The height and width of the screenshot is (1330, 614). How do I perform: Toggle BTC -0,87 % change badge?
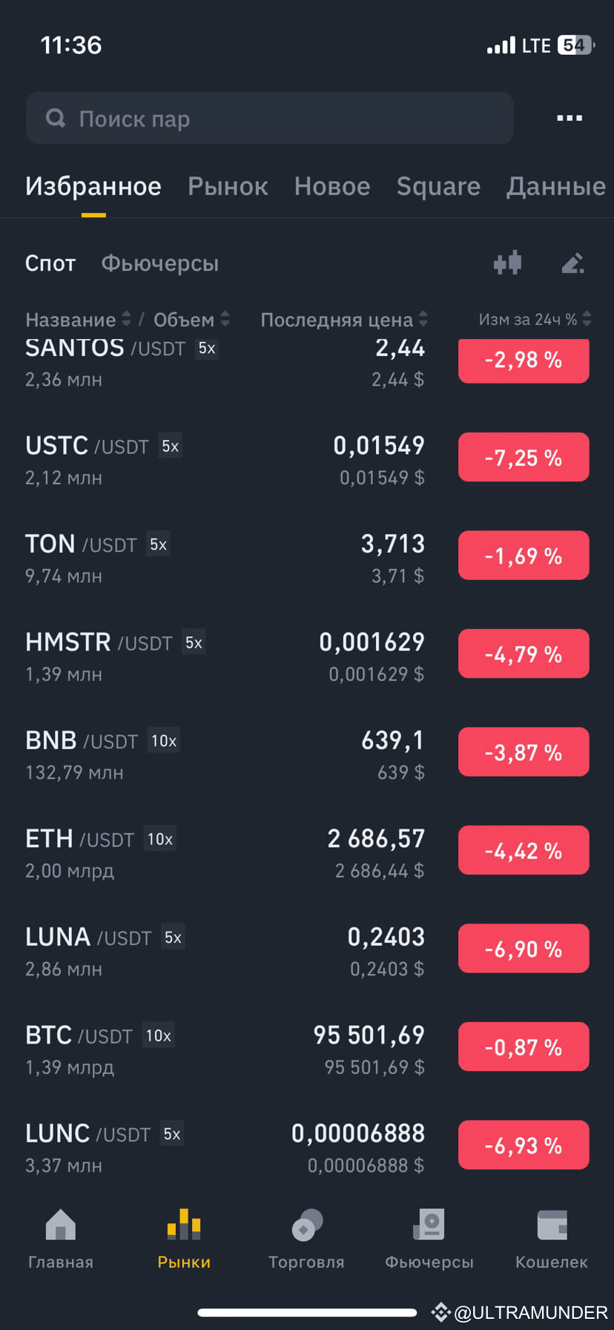(x=524, y=1047)
